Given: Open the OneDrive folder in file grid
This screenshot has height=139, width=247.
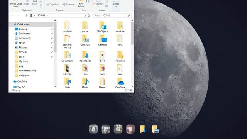Looking at the screenshot, I should [120, 83].
